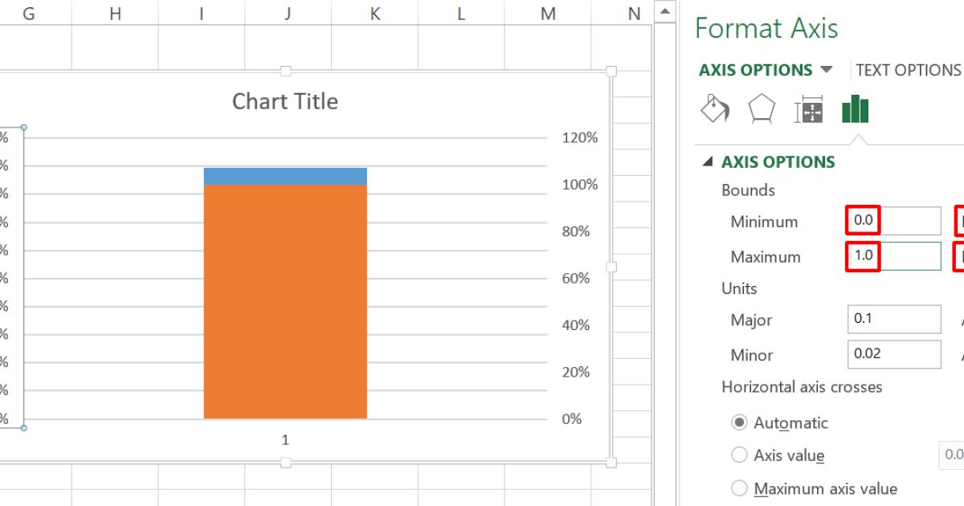
Task: Enable the Axis value option
Action: tap(739, 455)
